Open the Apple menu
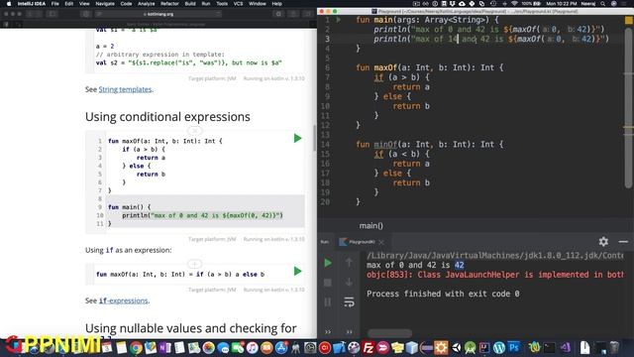This screenshot has height=357, width=634. 9,4
